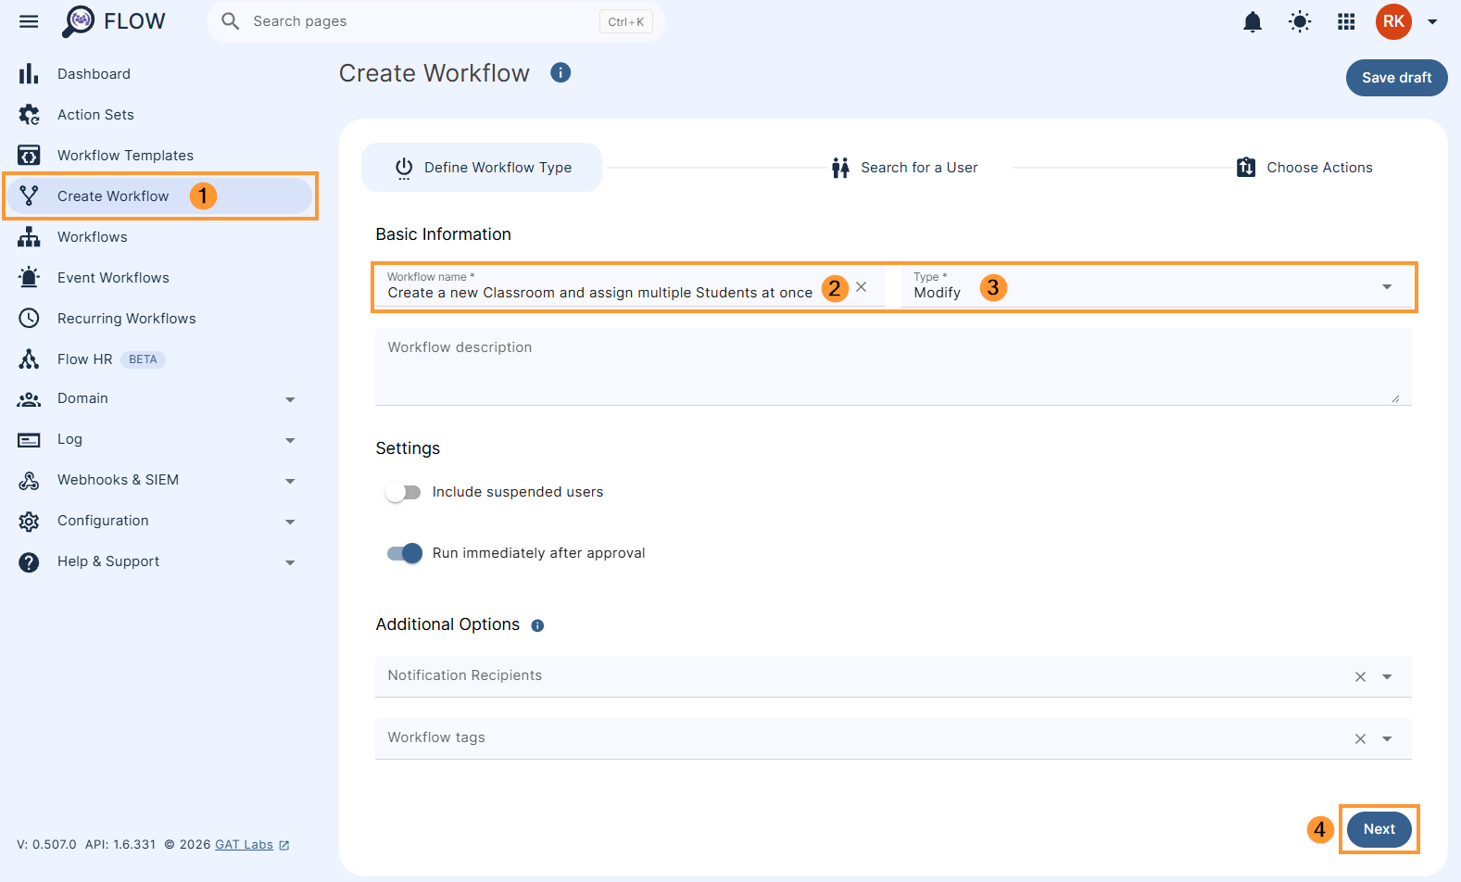Toggle Include suspended users switch
The height and width of the screenshot is (882, 1461).
403,492
